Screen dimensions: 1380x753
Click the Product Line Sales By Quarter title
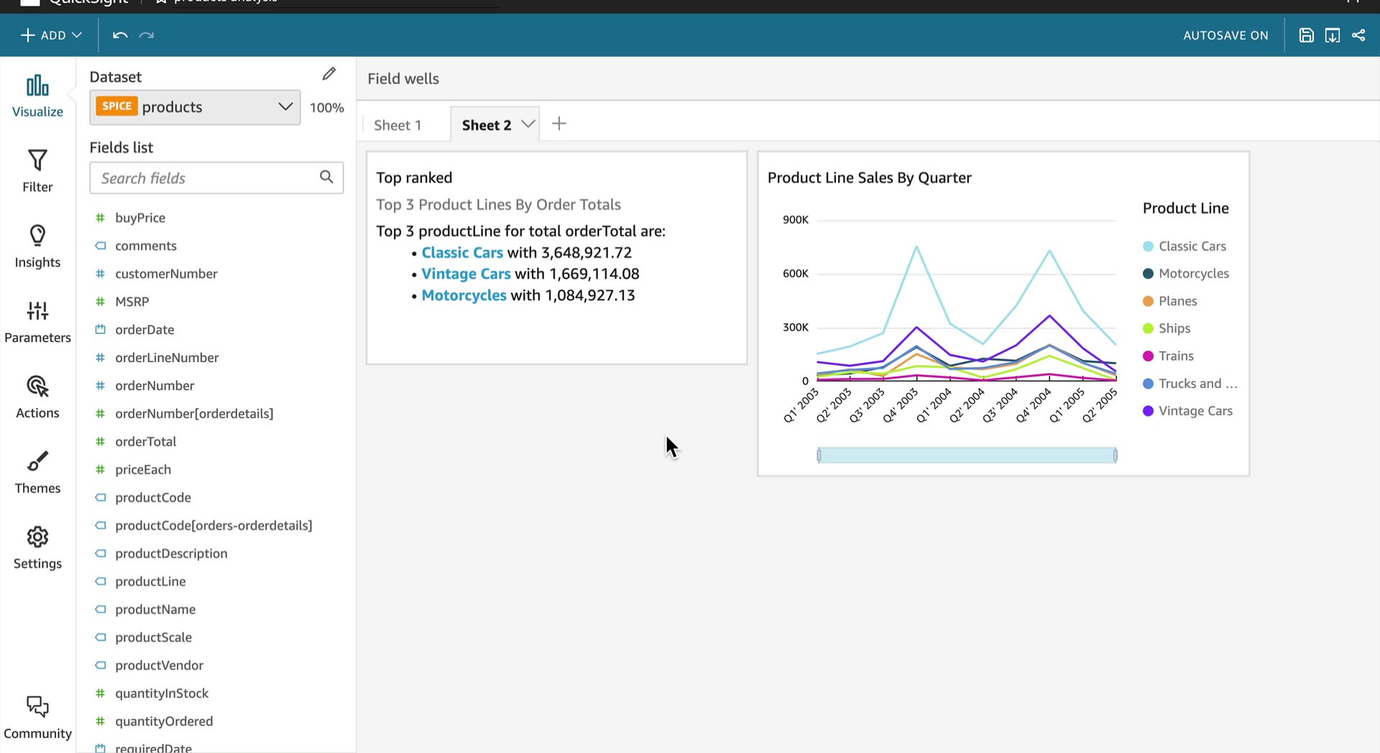[869, 178]
